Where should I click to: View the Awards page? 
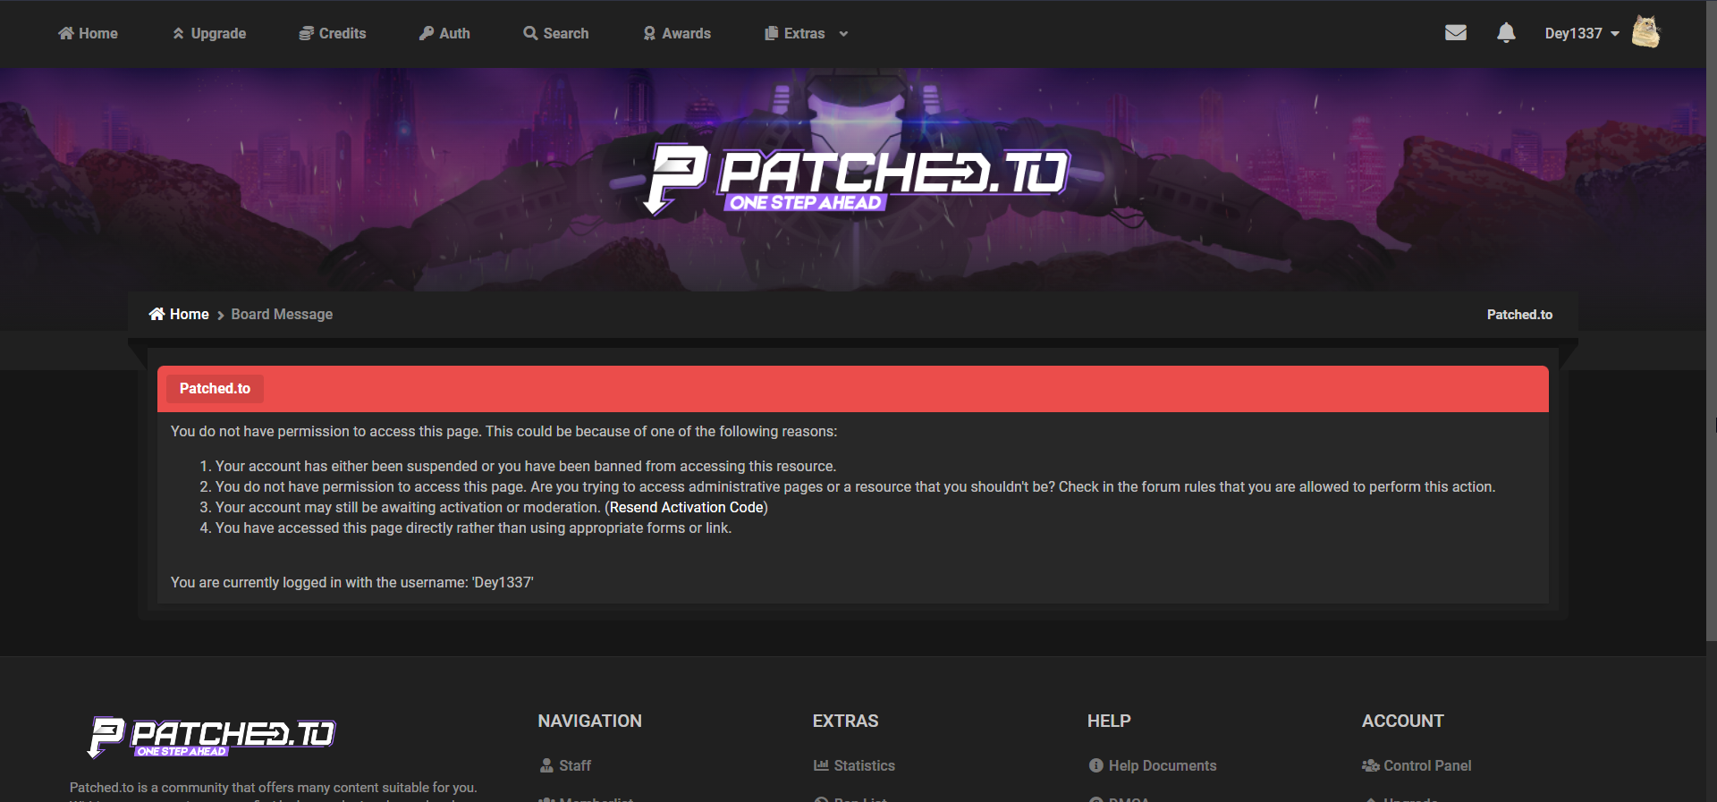tap(677, 33)
